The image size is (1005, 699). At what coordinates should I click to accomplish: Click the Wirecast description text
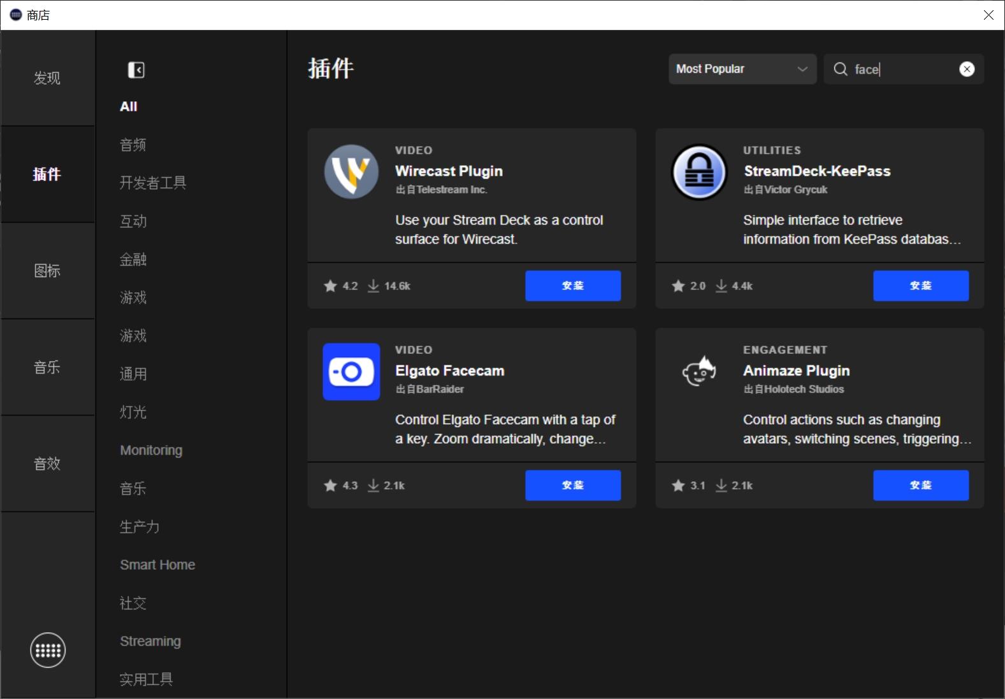click(499, 230)
